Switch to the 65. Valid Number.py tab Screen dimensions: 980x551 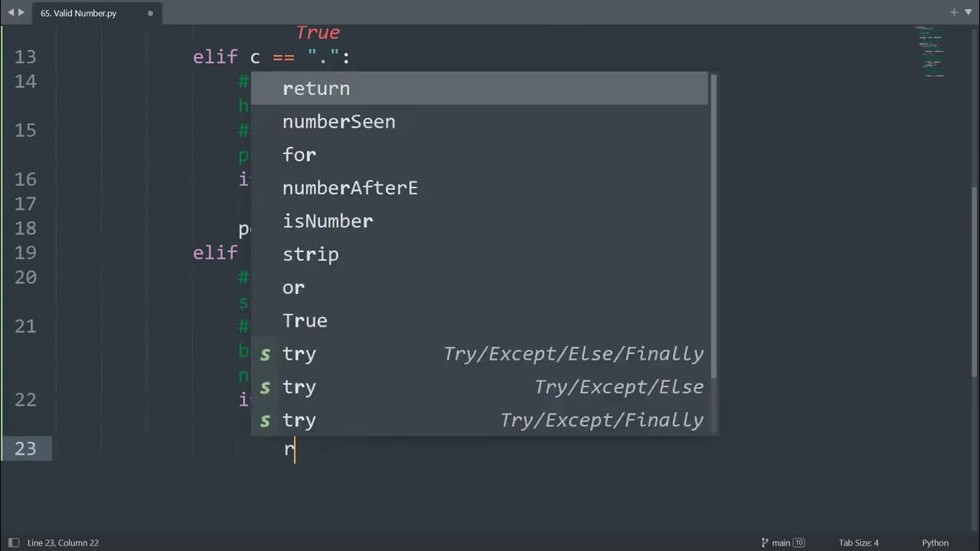pos(79,13)
